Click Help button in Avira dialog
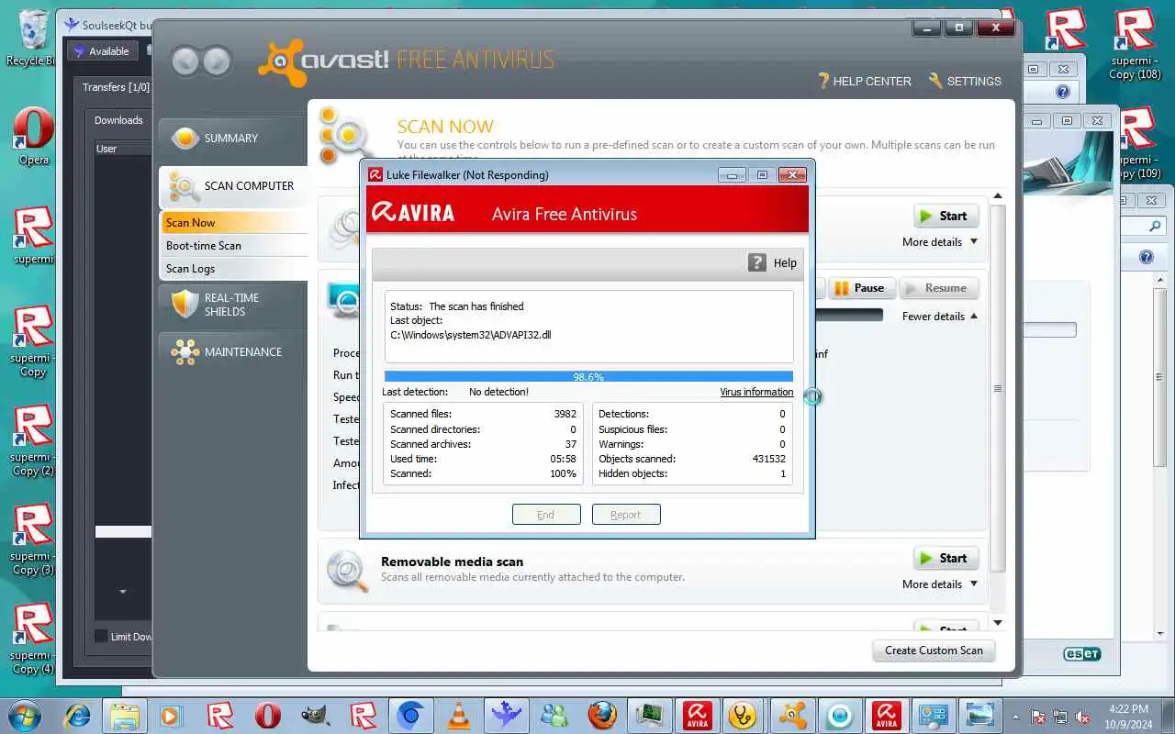Screen dimensions: 1175x734 point(773,263)
